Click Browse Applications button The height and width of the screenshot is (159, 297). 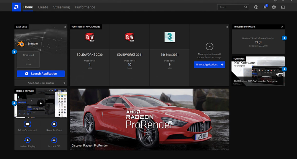tap(209, 65)
